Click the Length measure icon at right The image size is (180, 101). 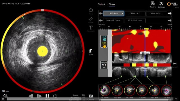coord(175,63)
